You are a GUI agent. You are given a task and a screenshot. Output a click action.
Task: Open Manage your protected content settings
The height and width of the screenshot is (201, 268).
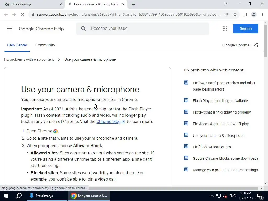pos(225,170)
